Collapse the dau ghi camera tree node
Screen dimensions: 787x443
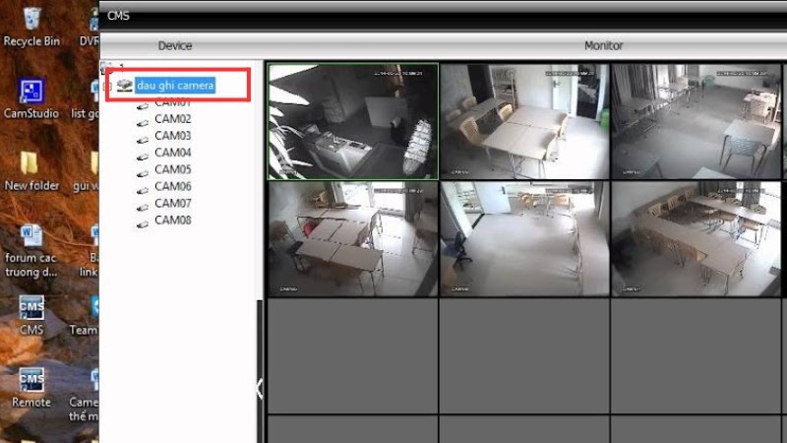(x=108, y=86)
